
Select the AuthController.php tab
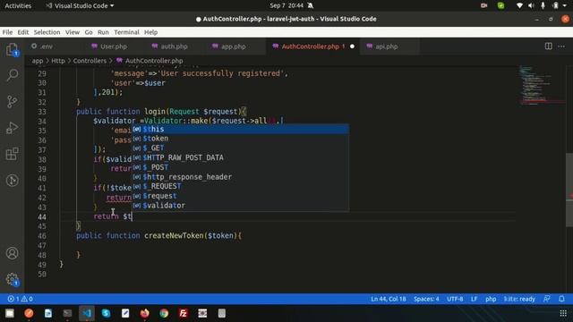click(310, 47)
